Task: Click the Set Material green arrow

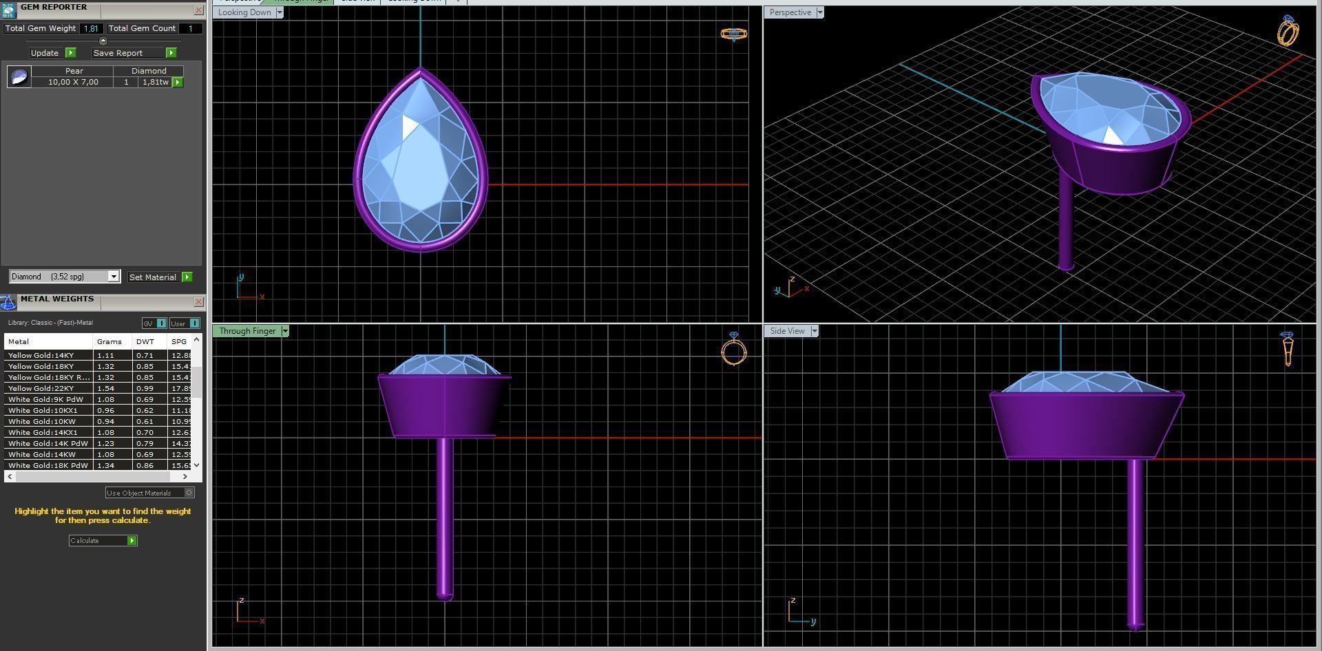Action: (187, 277)
